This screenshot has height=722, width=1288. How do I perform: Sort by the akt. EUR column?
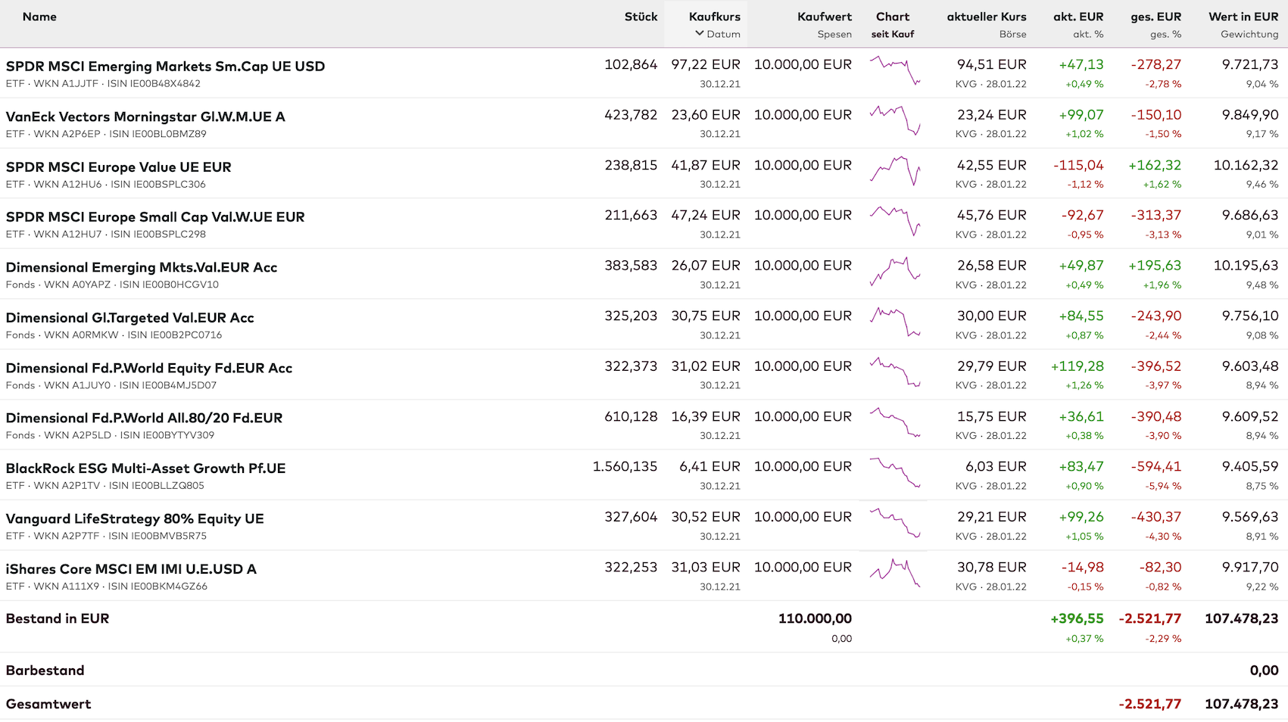click(x=1077, y=17)
